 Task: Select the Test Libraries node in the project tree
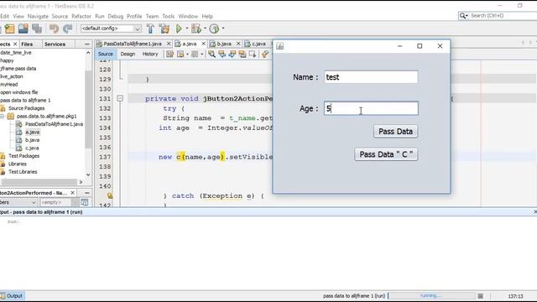[x=23, y=172]
